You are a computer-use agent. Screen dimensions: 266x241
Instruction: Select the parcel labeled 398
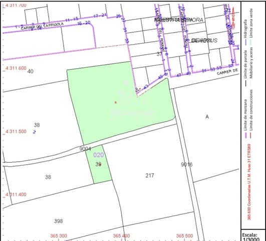pos(58,221)
